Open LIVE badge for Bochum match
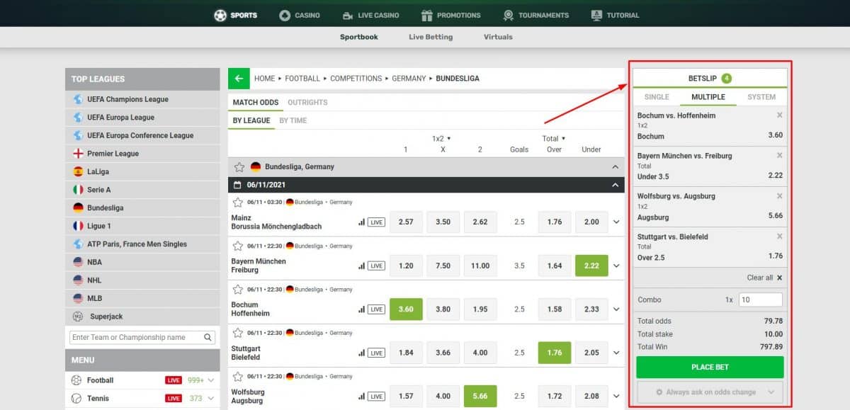The width and height of the screenshot is (850, 410). tap(376, 309)
